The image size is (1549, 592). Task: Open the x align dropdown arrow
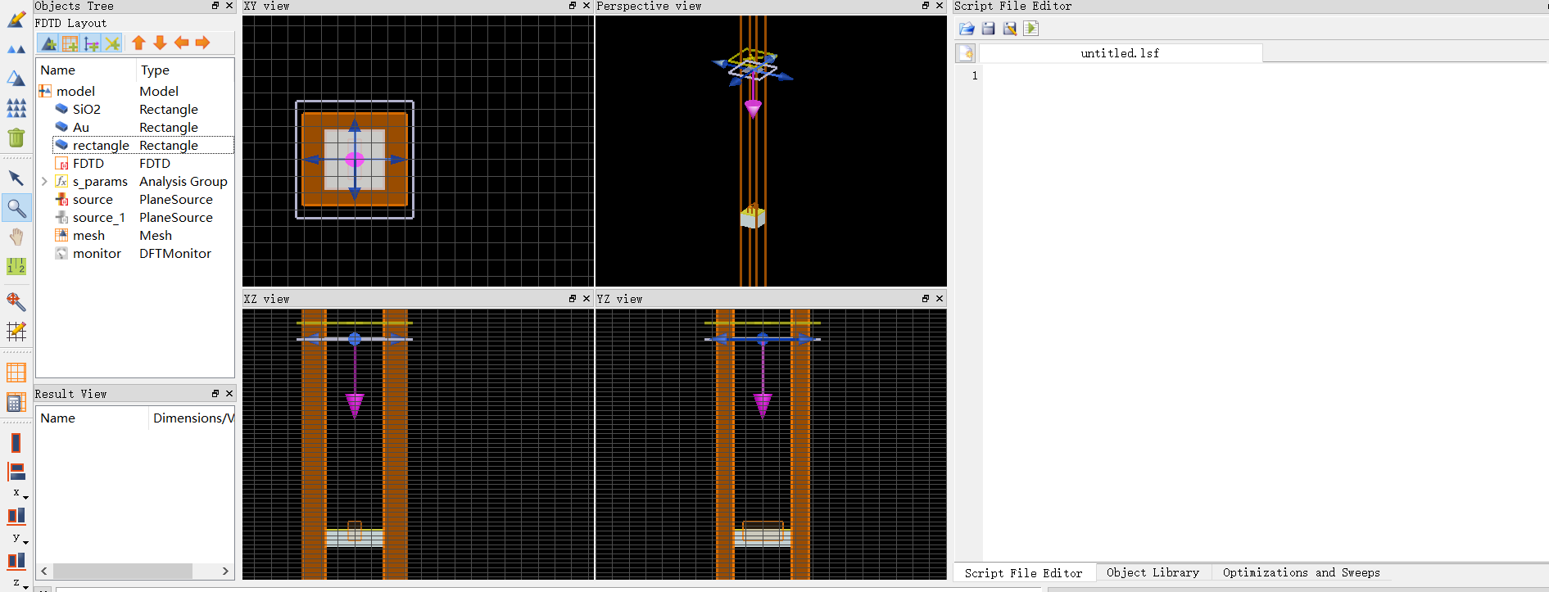(x=25, y=497)
